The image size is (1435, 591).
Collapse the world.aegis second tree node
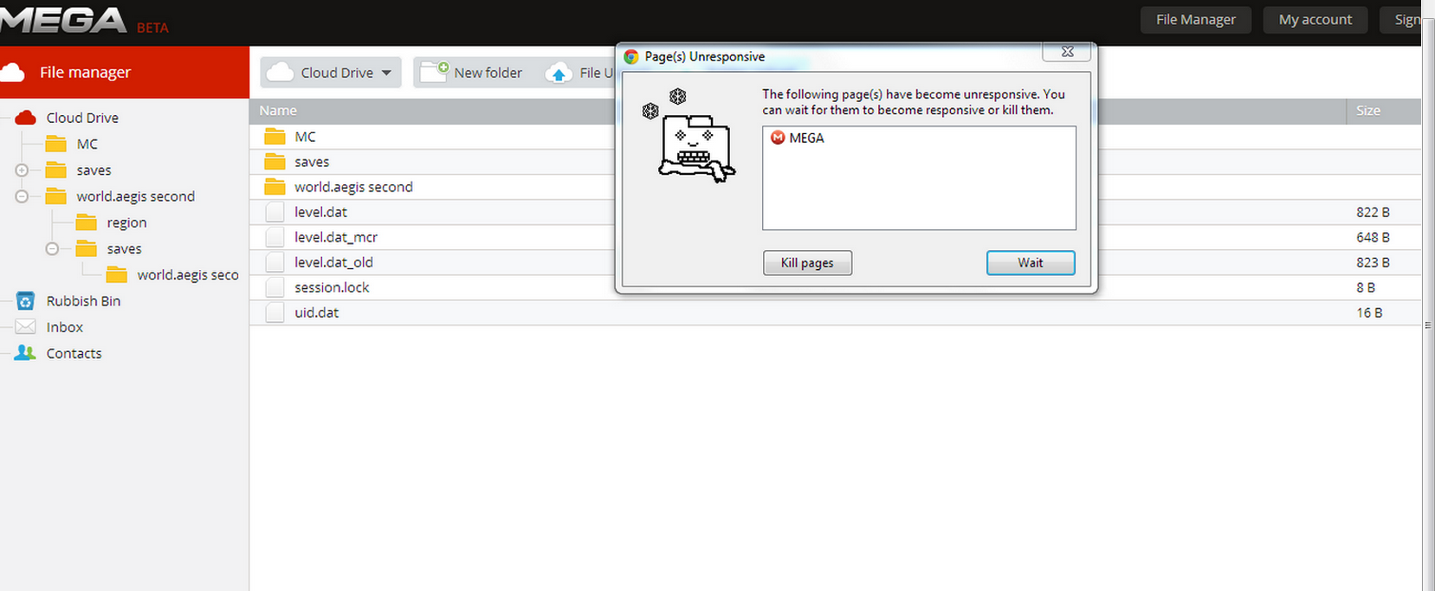click(x=22, y=196)
